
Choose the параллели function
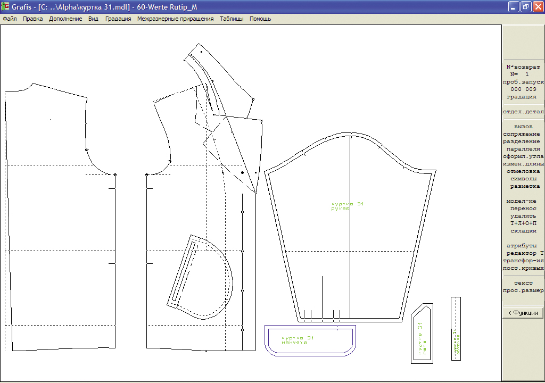(523, 149)
